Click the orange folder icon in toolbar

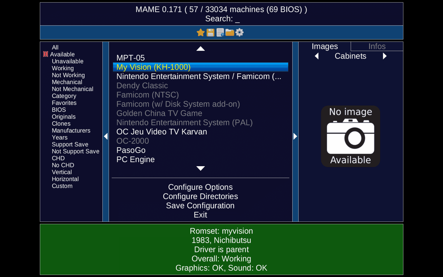click(x=230, y=33)
